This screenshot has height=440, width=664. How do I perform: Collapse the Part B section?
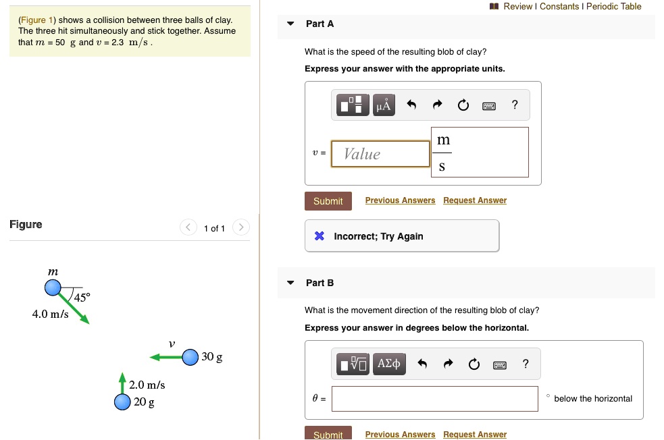(x=290, y=282)
